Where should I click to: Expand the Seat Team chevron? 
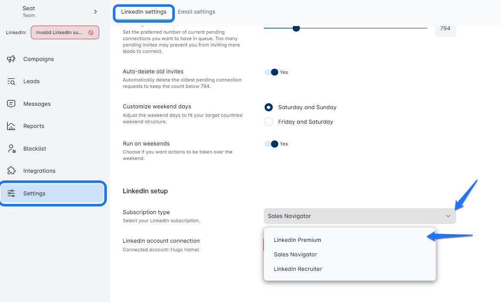pyautogui.click(x=95, y=12)
